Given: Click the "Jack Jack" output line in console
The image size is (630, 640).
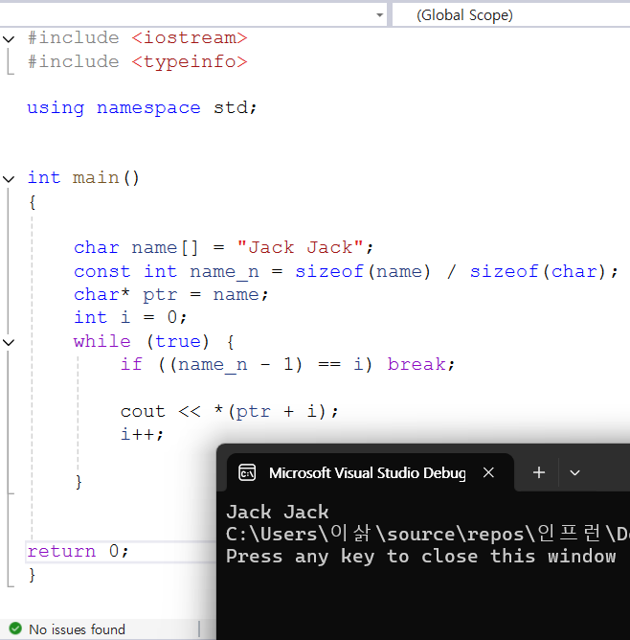Looking at the screenshot, I should tap(278, 512).
